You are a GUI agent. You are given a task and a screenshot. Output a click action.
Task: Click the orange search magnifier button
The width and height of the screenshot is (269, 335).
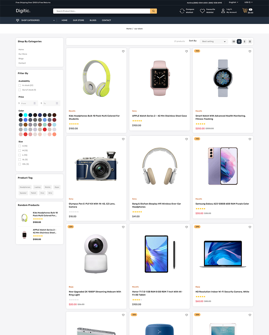[153, 11]
